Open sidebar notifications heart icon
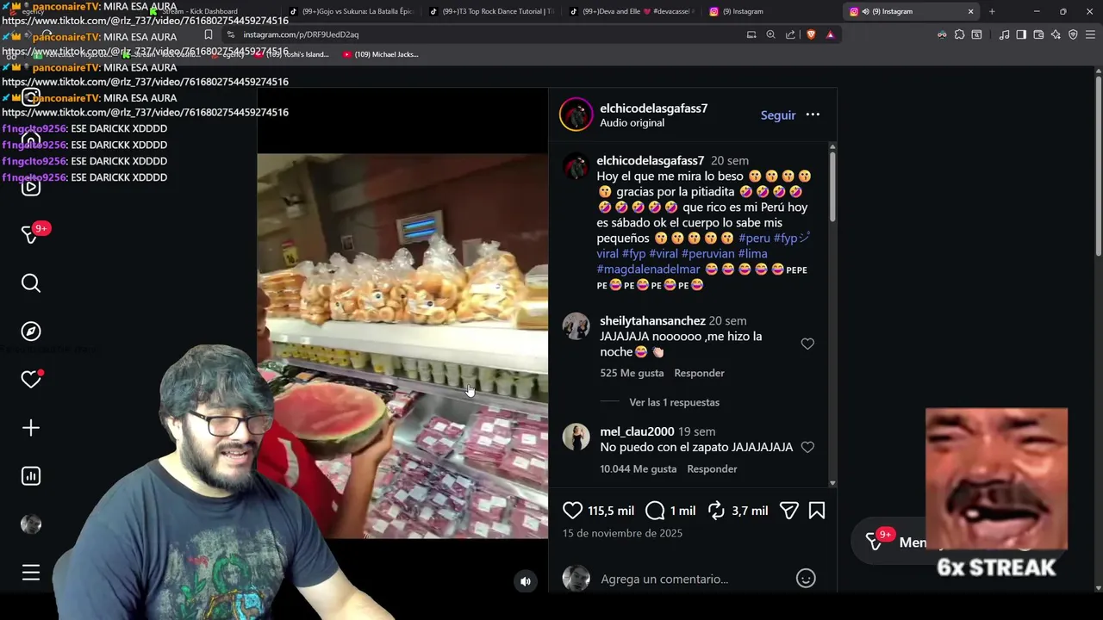 [x=31, y=380]
